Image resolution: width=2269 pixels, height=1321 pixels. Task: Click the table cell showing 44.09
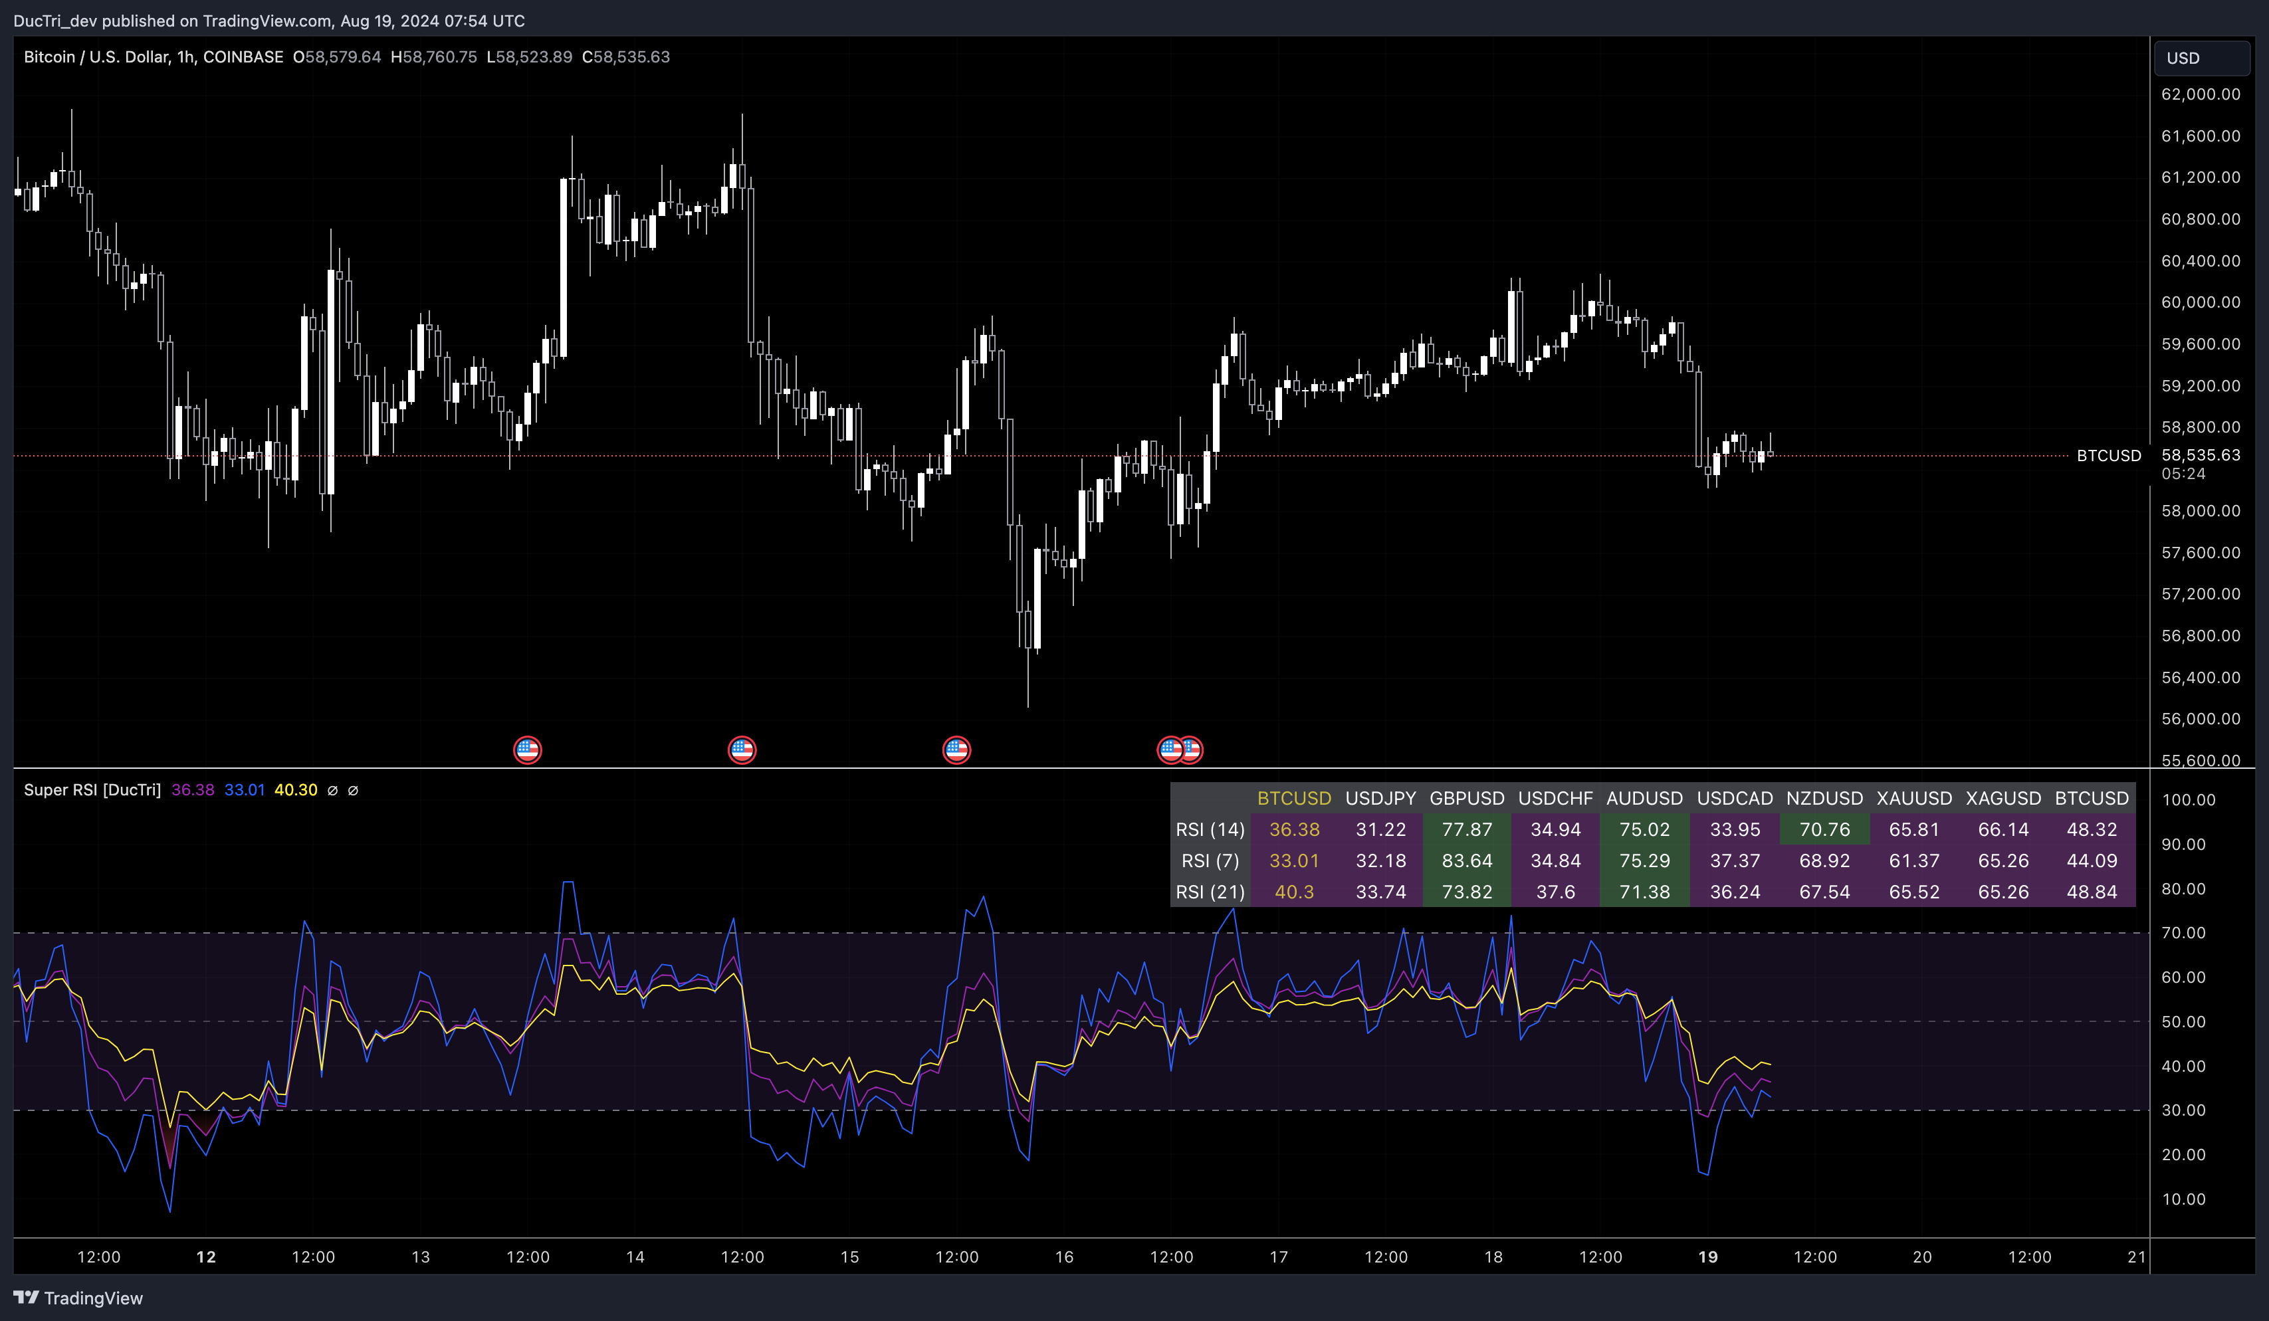2092,861
